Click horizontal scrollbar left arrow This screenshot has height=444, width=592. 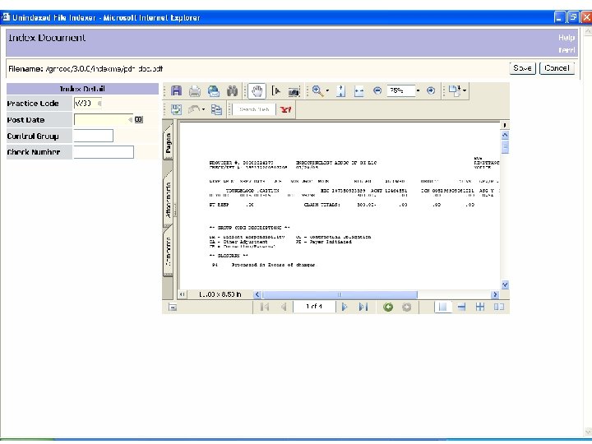(x=257, y=294)
